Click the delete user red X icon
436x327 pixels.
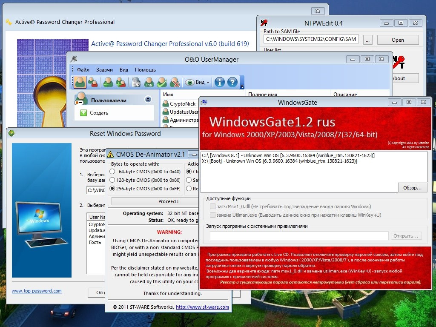coord(175,82)
